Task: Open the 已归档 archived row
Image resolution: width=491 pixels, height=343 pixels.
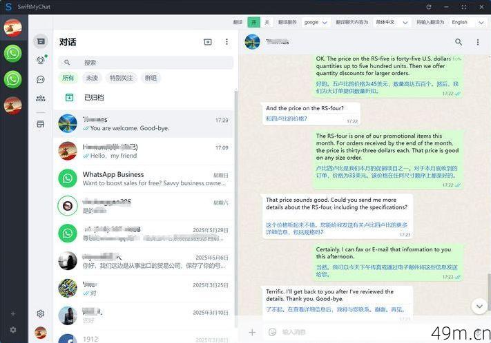Action: click(144, 98)
